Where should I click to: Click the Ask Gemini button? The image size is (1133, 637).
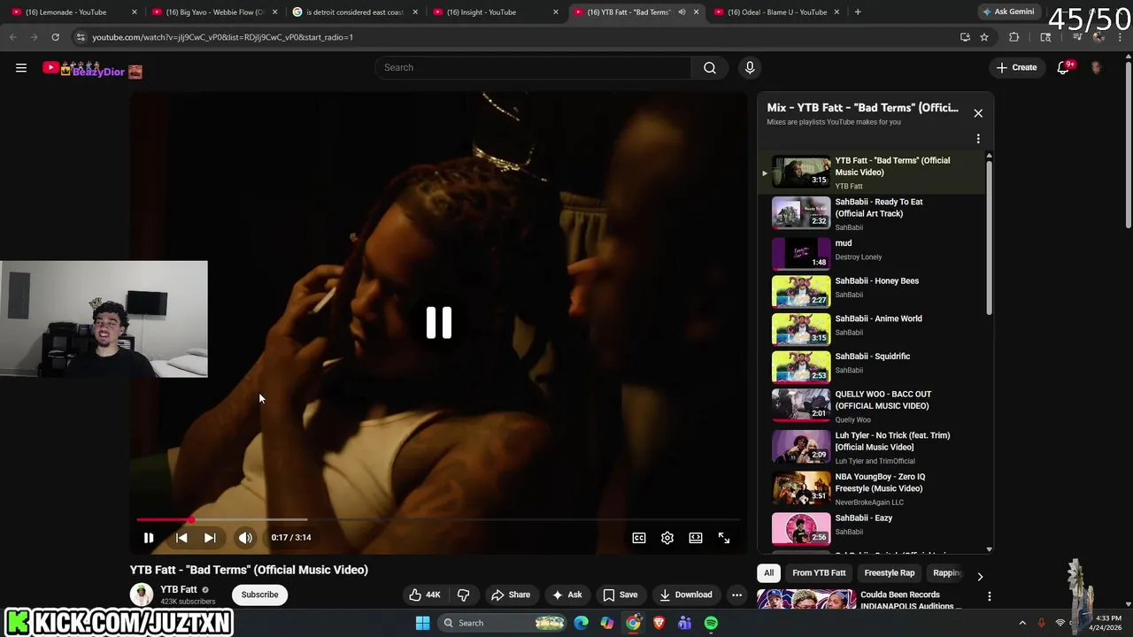coord(1008,12)
